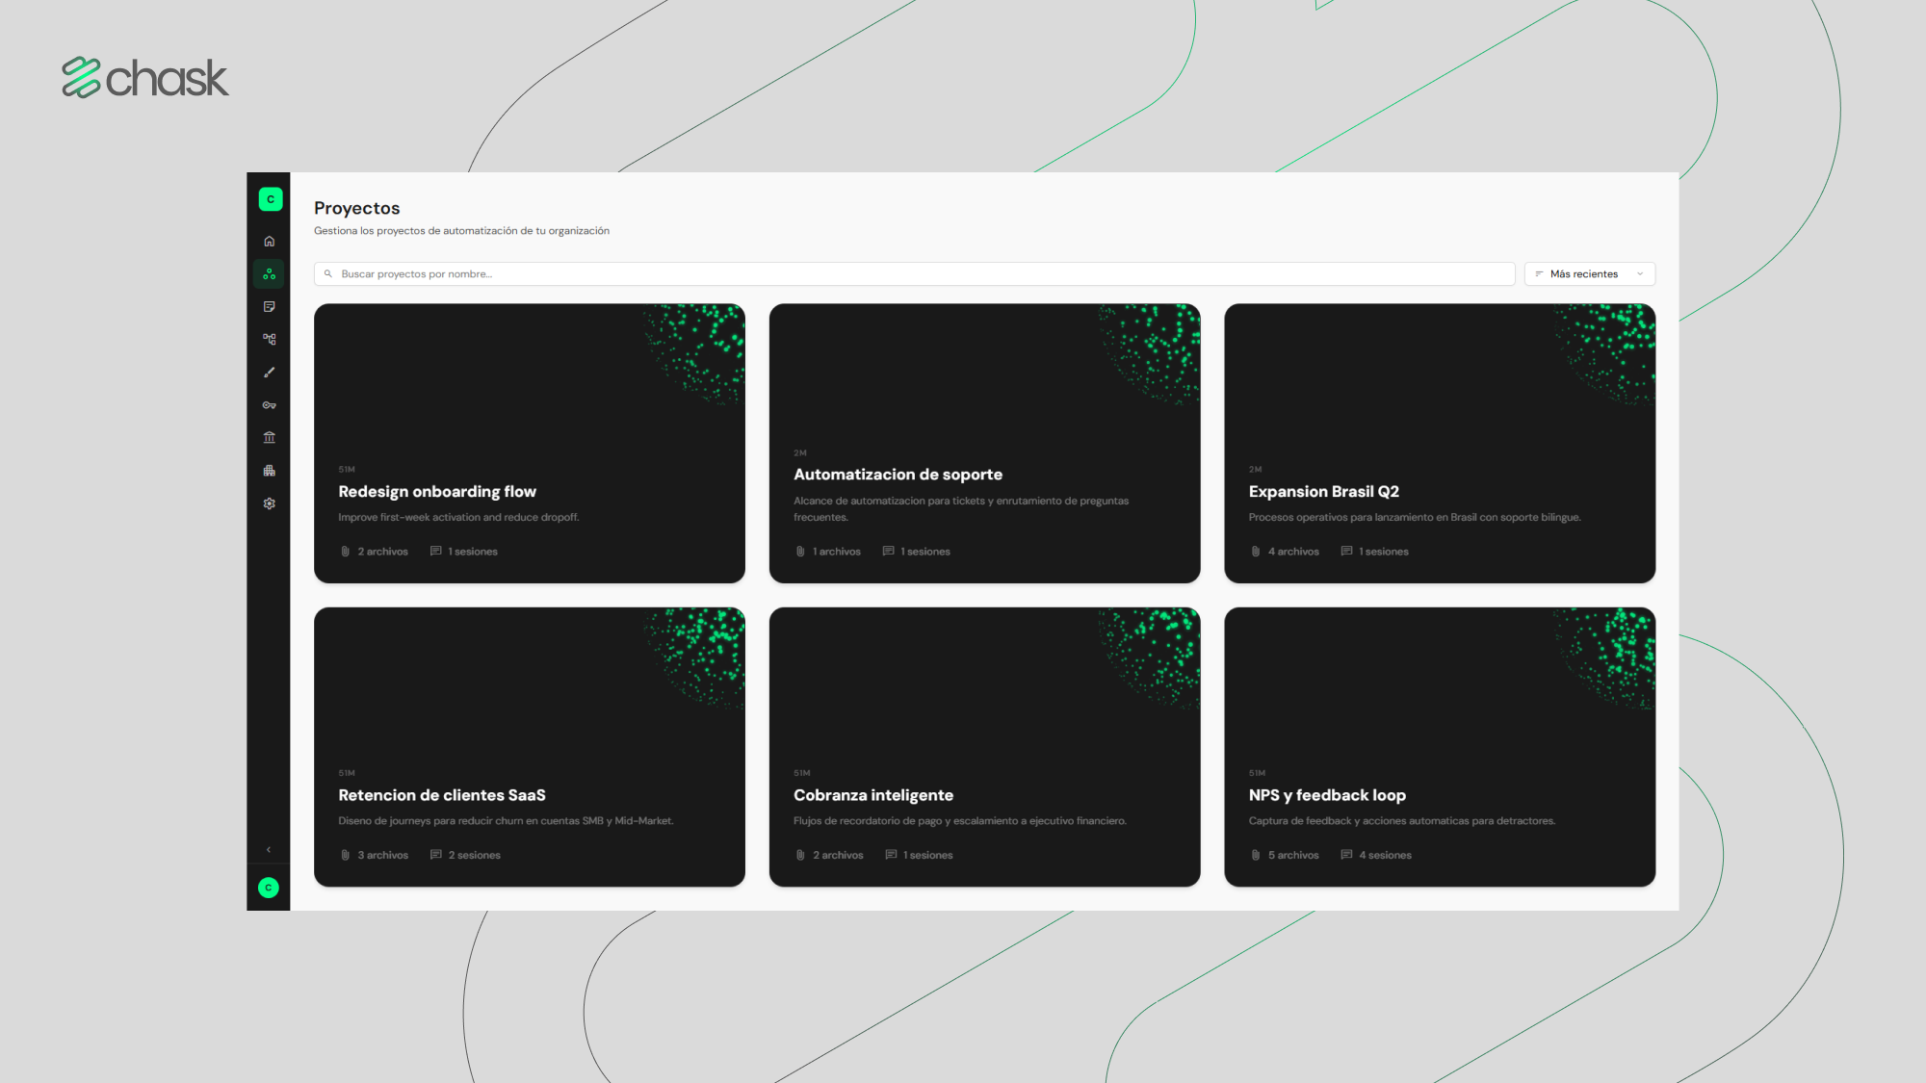
Task: Click the 'Alcance de automatizacion para tickets' description
Action: (x=961, y=509)
